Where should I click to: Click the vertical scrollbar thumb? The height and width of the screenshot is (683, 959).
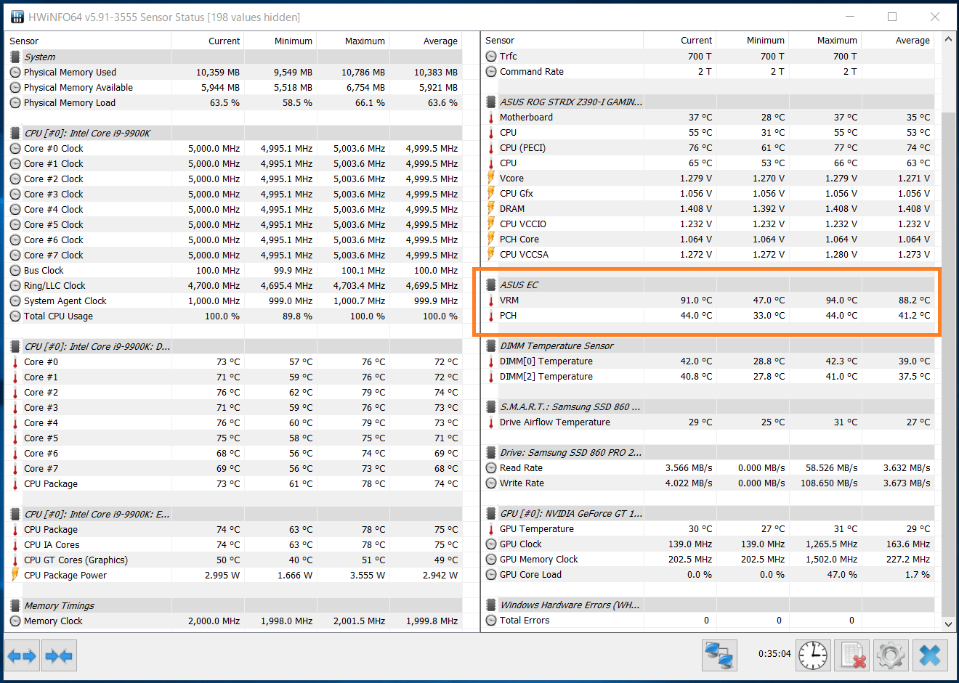click(x=948, y=363)
